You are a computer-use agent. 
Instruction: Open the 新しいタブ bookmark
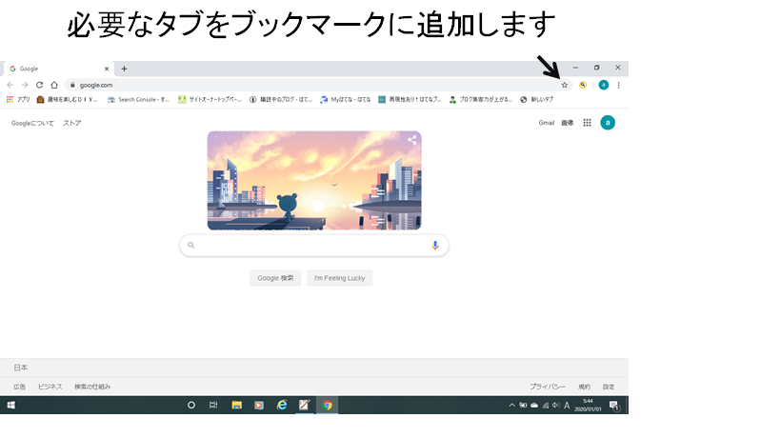(x=537, y=99)
